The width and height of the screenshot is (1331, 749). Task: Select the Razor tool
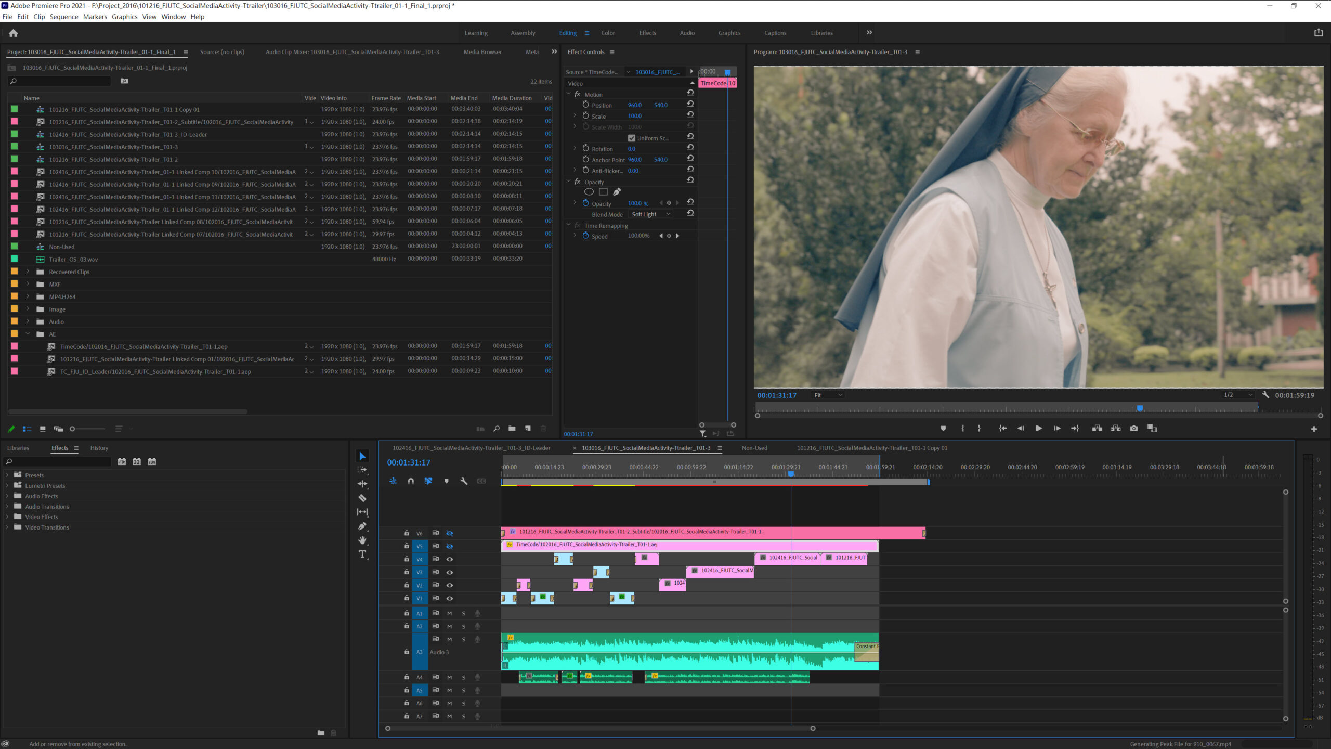point(362,498)
